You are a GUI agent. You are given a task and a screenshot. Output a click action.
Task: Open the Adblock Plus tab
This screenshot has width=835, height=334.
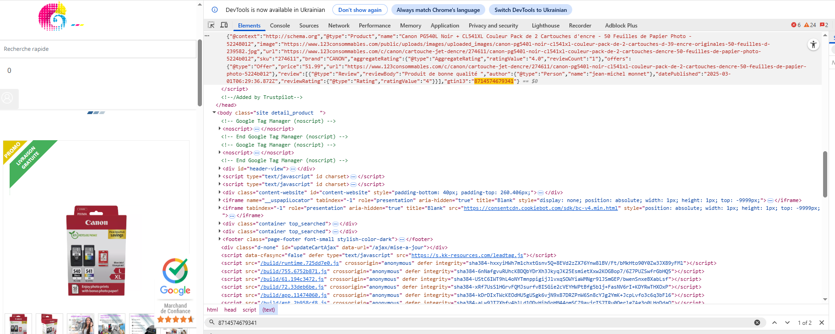(x=621, y=26)
